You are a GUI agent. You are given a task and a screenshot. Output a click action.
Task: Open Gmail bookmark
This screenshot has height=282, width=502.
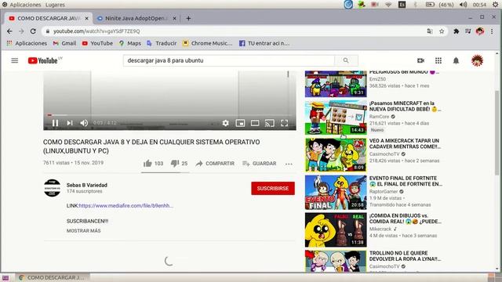(x=64, y=43)
